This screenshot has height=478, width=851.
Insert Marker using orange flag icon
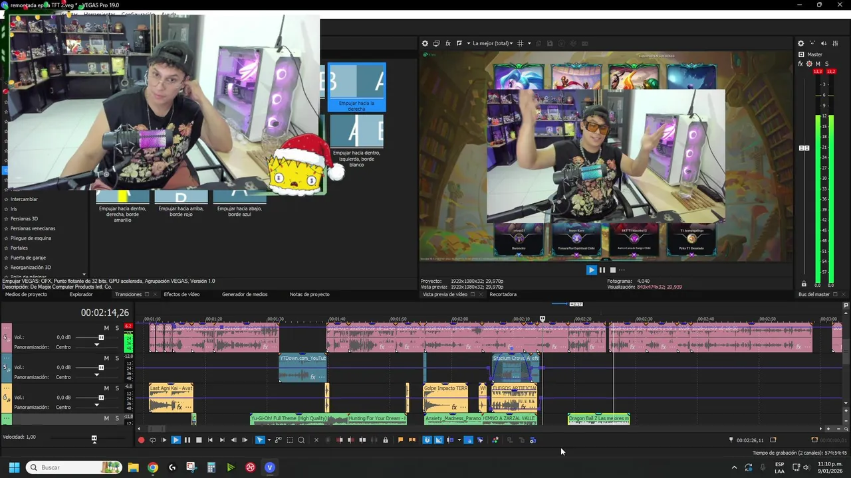click(x=400, y=440)
